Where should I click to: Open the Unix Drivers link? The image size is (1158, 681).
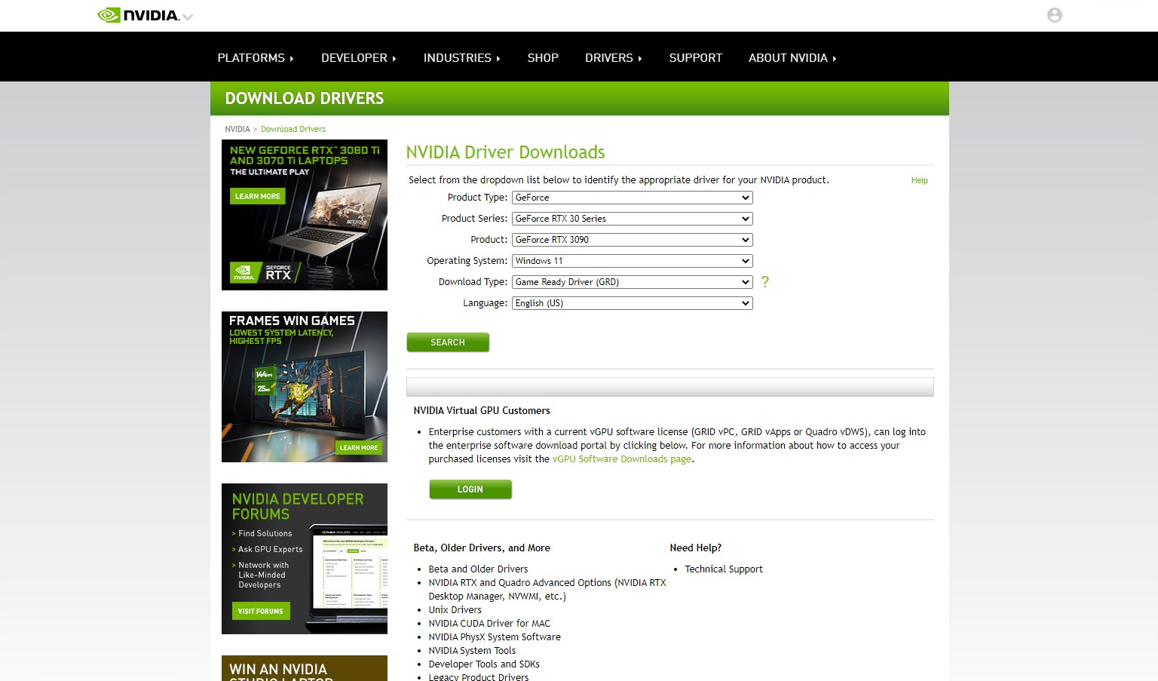455,610
